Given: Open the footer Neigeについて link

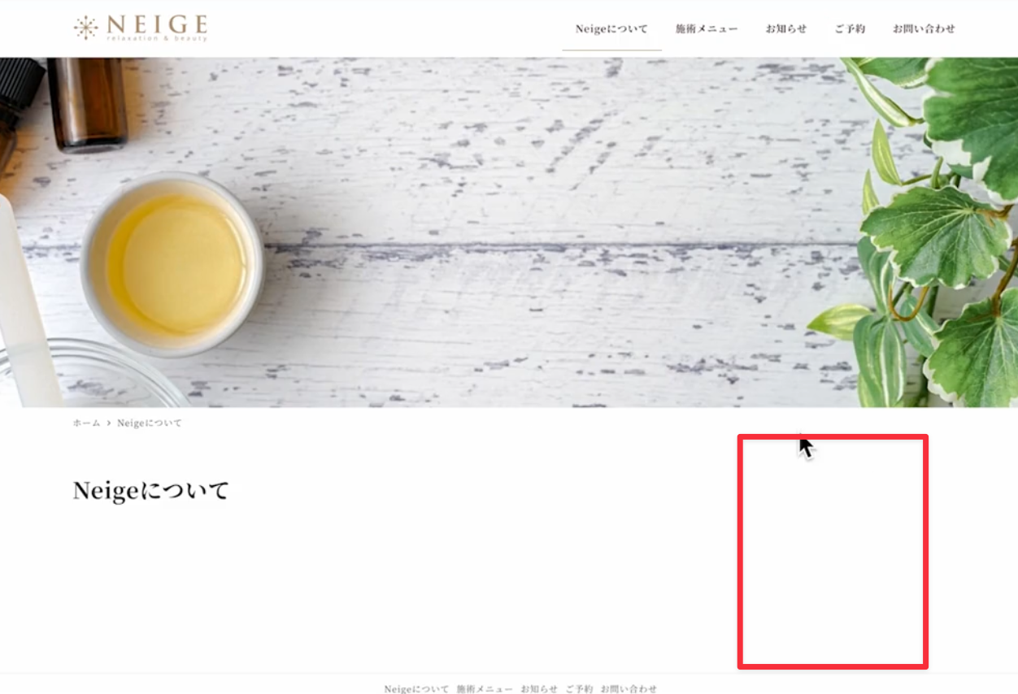Looking at the screenshot, I should [x=416, y=688].
